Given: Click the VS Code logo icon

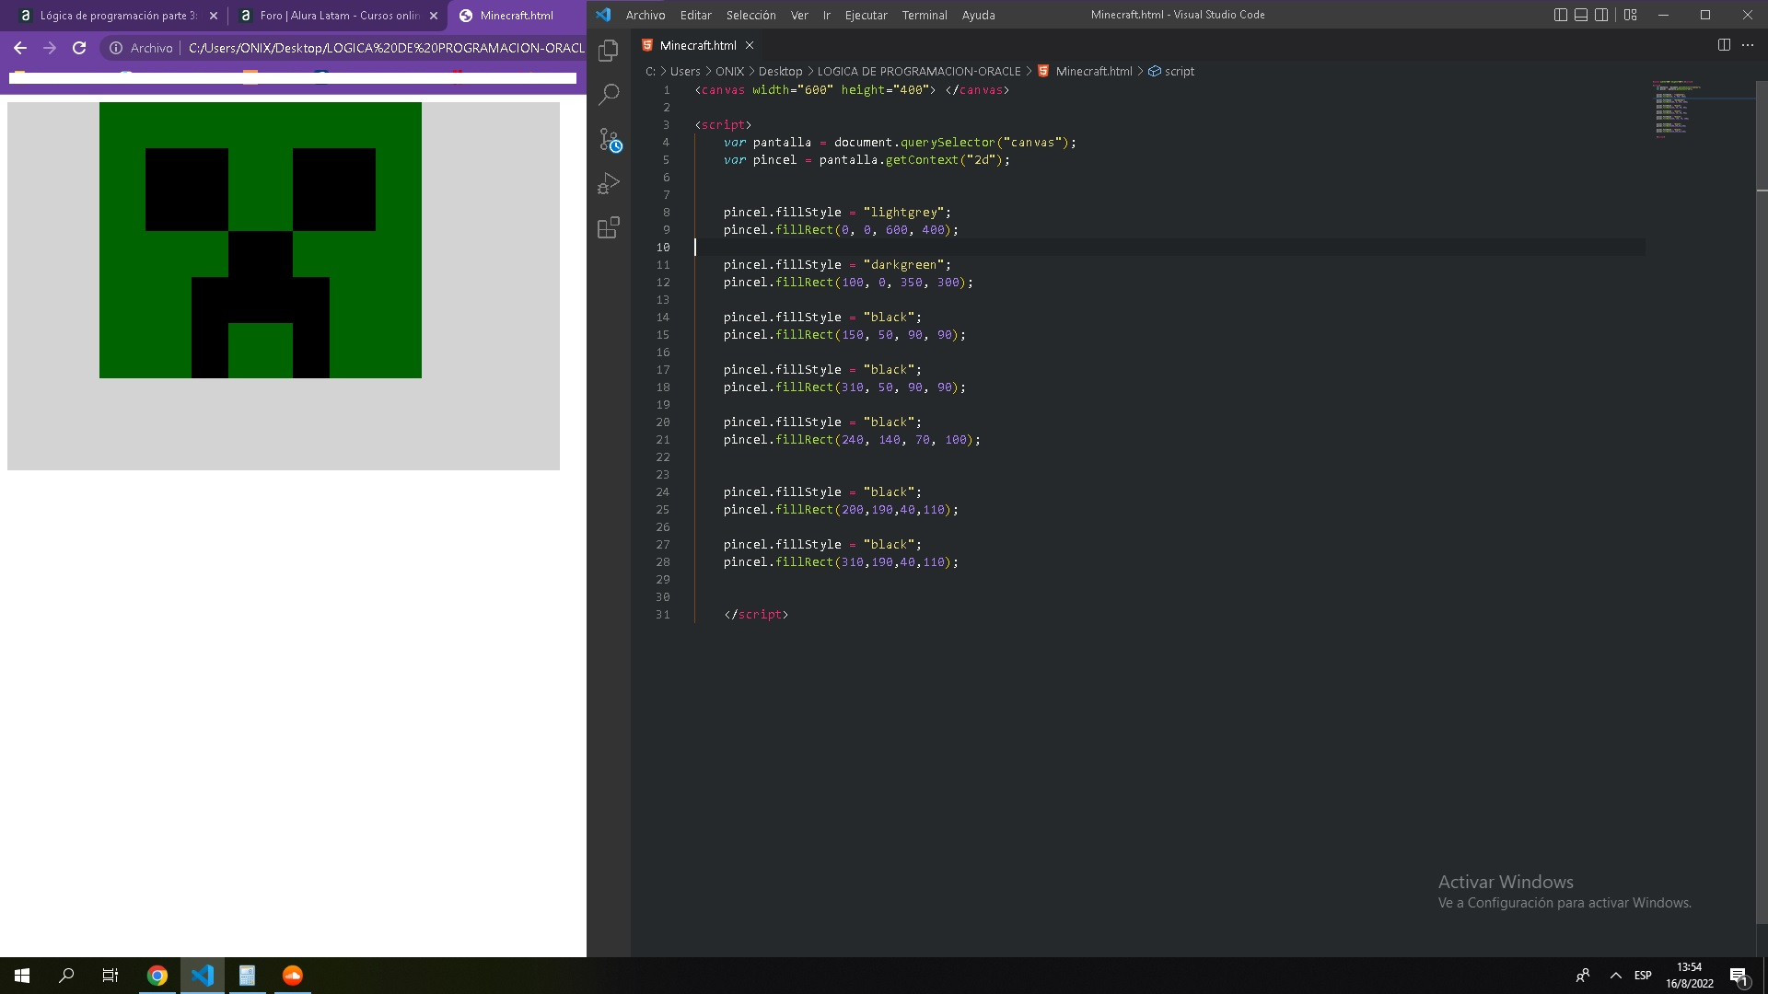Looking at the screenshot, I should tap(603, 15).
